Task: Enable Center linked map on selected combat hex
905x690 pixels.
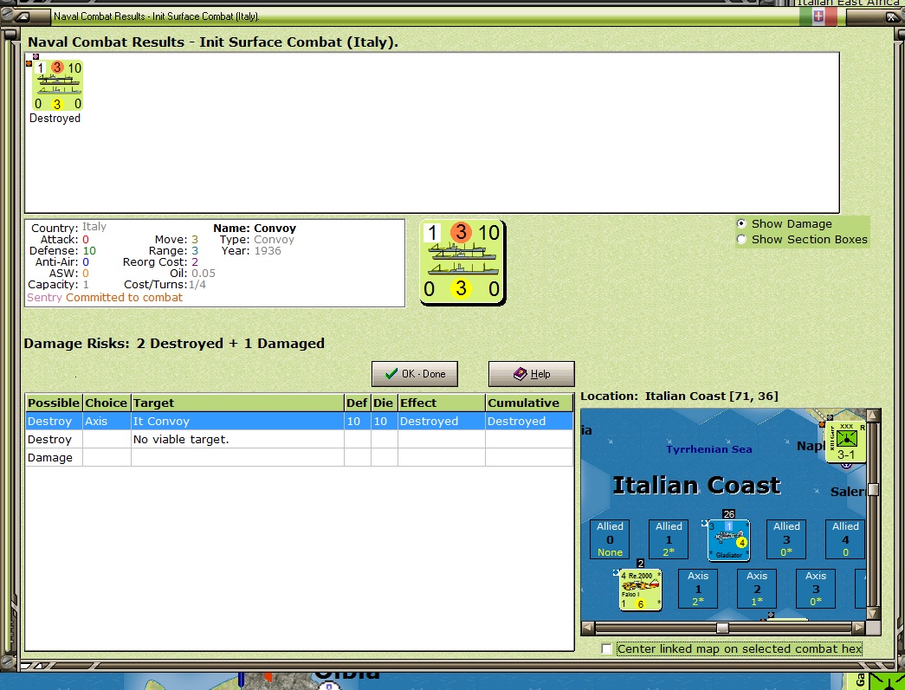Action: (606, 649)
